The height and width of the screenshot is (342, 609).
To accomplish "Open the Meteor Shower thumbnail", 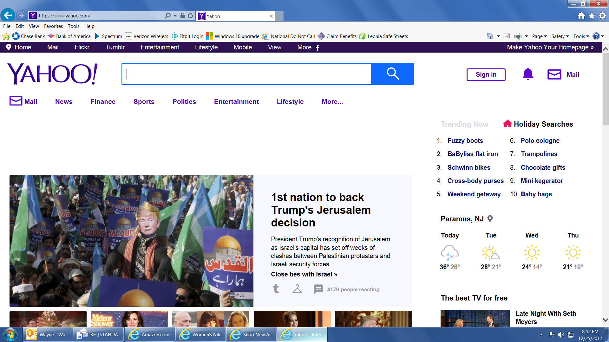I will coord(129,319).
